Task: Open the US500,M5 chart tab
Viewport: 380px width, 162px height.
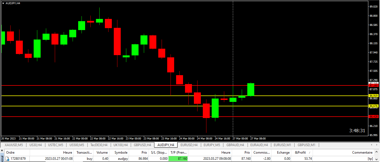Action: click(x=77, y=145)
